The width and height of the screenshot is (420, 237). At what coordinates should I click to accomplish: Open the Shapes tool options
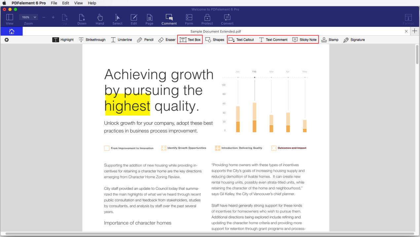click(x=214, y=40)
